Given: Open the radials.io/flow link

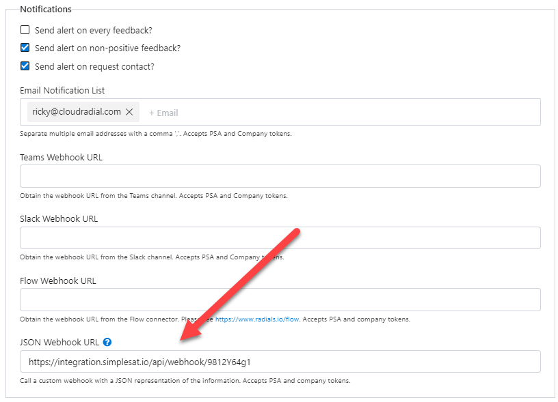Looking at the screenshot, I should (257, 319).
